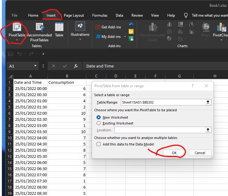Open Customize Quick Access Toolbar dropdown

[x=43, y=54]
